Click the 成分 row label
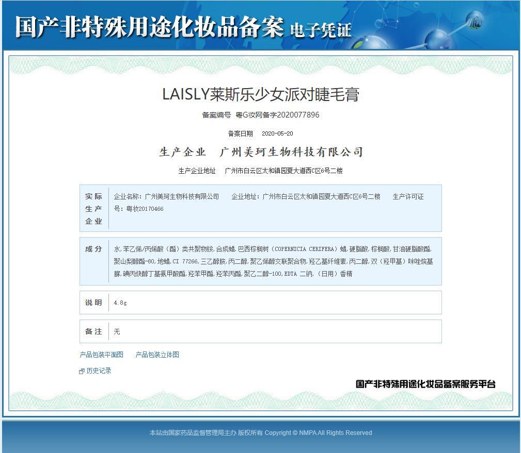The width and height of the screenshot is (521, 453). (x=93, y=249)
